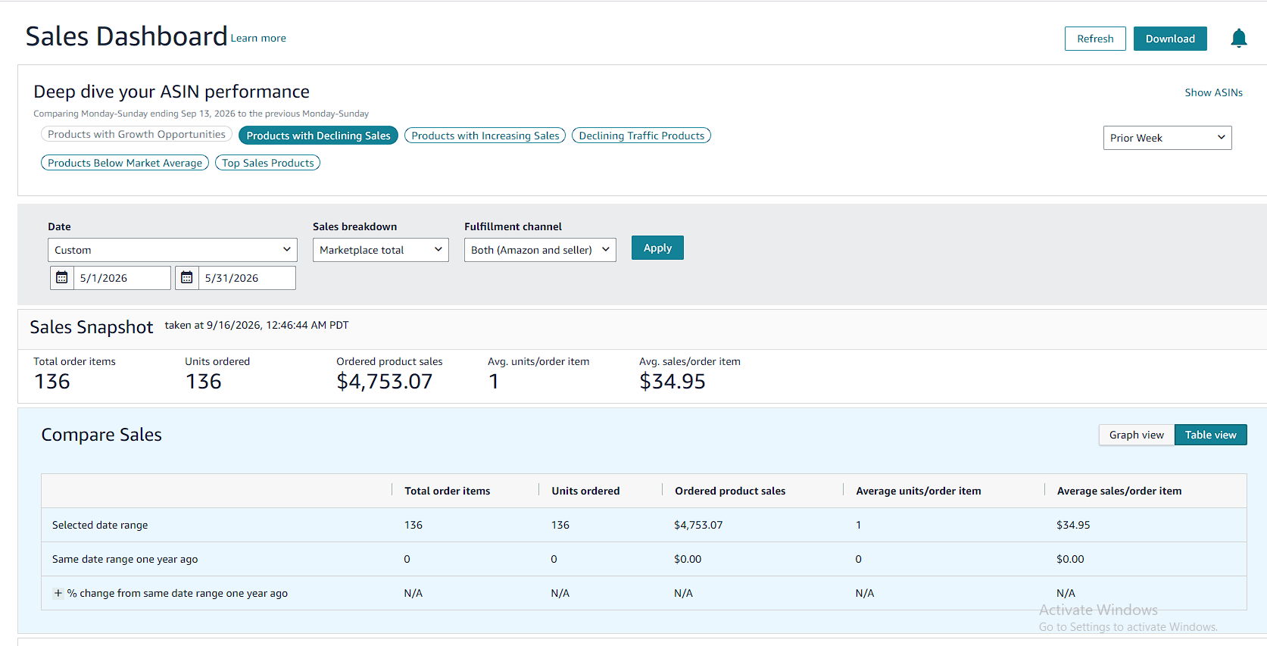Select Declining Traffic Products filter
This screenshot has height=646, width=1267.
click(x=641, y=136)
